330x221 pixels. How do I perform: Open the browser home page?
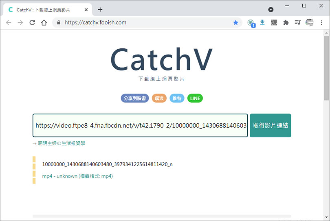pos(44,22)
